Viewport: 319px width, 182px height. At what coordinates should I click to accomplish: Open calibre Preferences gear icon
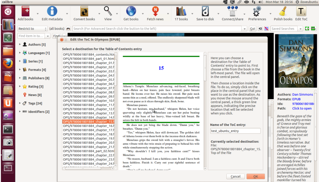tap(257, 12)
